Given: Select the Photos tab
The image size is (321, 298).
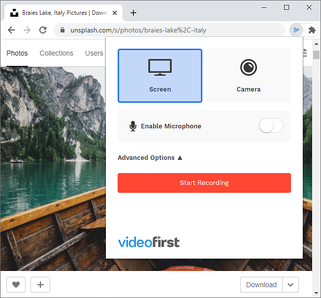Looking at the screenshot, I should click(x=17, y=53).
